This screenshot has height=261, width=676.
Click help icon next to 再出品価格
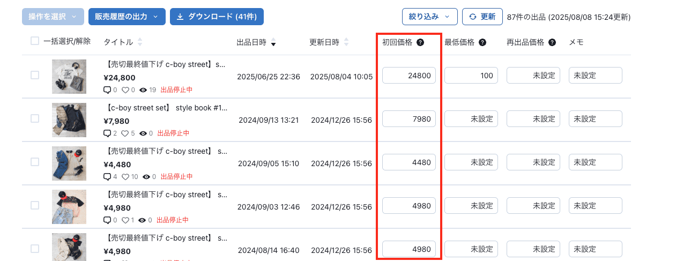coord(552,42)
